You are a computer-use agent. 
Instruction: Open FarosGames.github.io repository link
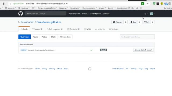[49, 22]
